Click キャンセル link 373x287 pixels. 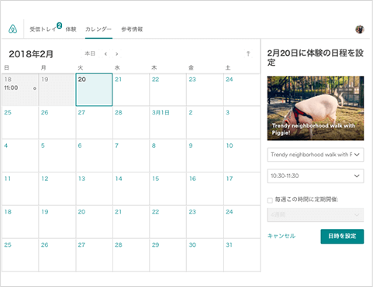(281, 236)
